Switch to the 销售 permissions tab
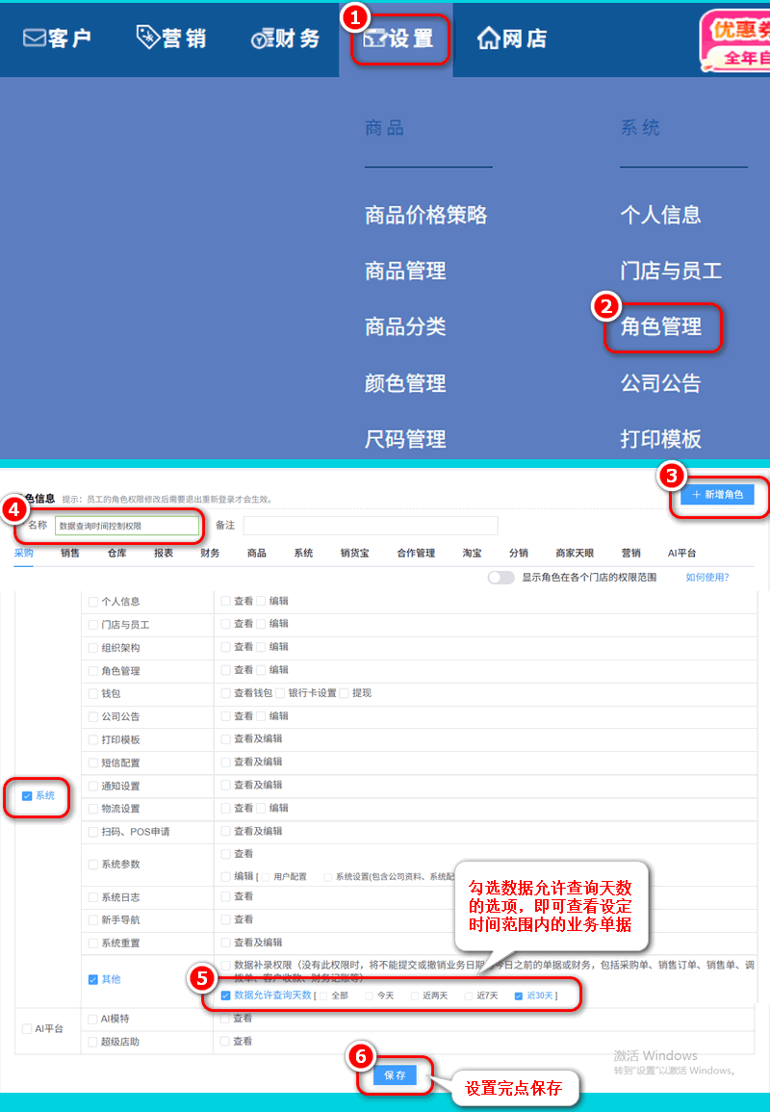The image size is (770, 1112). [70, 554]
